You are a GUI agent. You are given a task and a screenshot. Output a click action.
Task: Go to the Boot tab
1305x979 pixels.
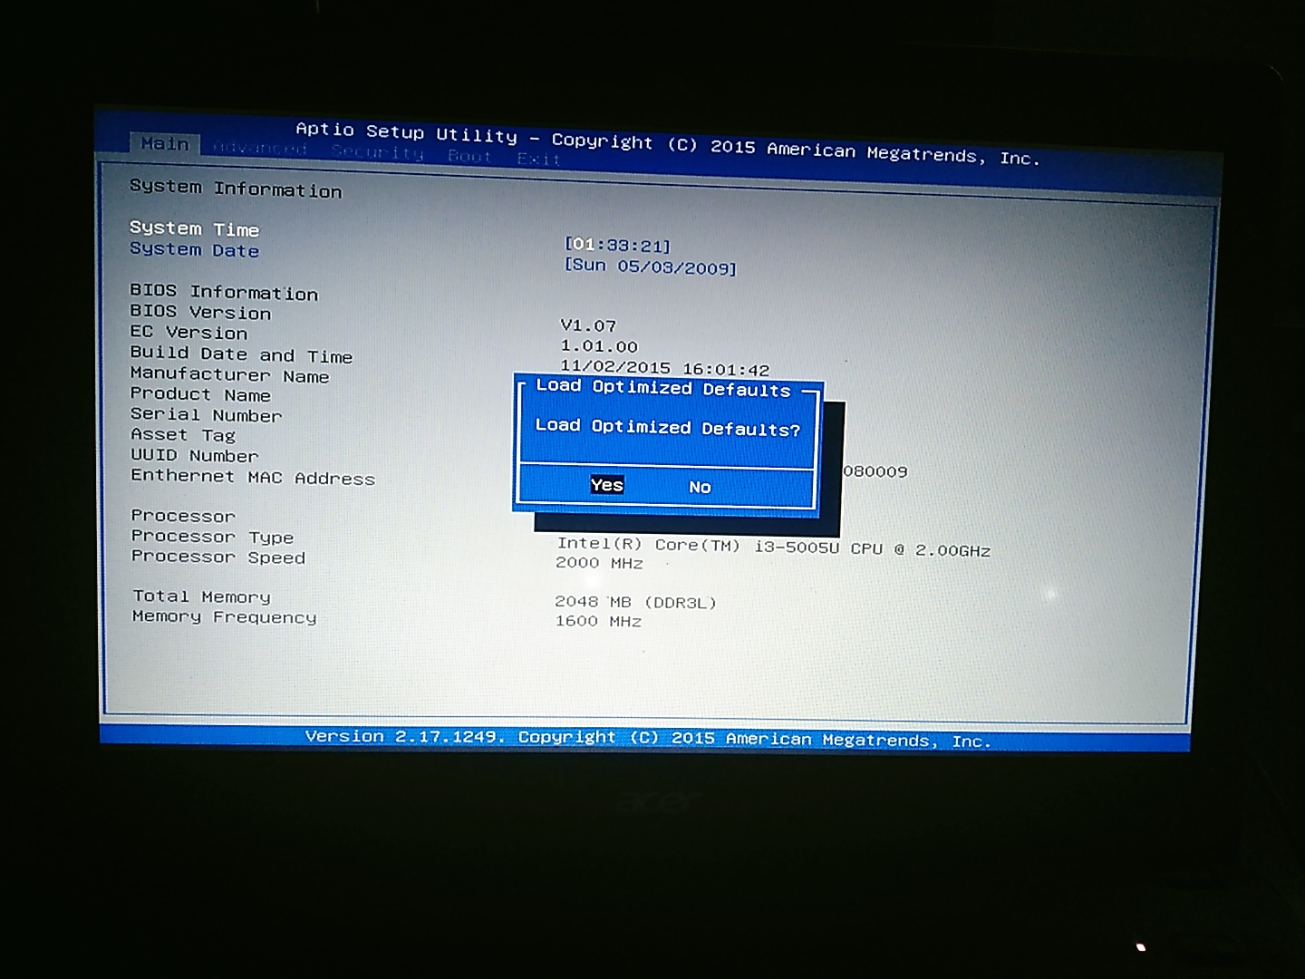(469, 156)
